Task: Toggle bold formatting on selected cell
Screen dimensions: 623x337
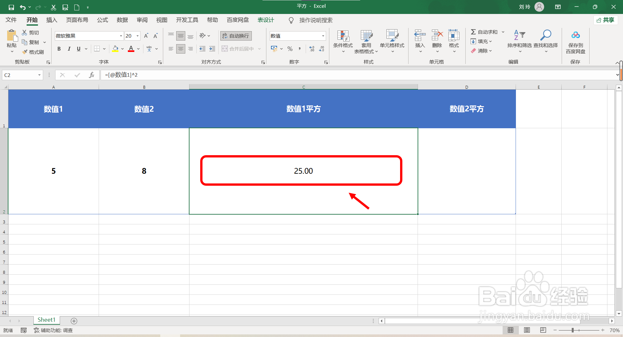Action: [x=59, y=49]
